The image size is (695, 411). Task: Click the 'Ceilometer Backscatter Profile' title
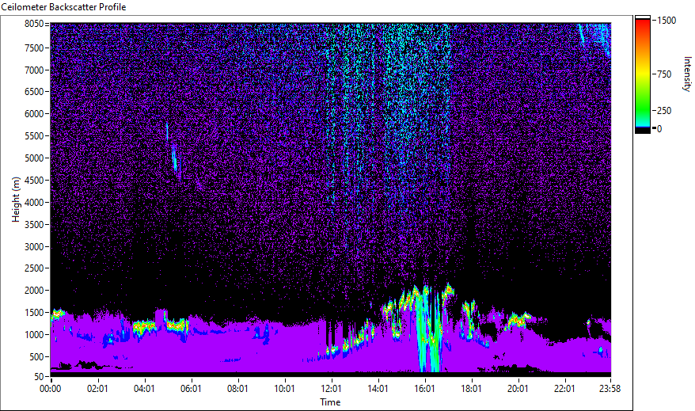63,7
